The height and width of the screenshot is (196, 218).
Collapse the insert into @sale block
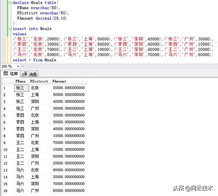click(x=10, y=29)
